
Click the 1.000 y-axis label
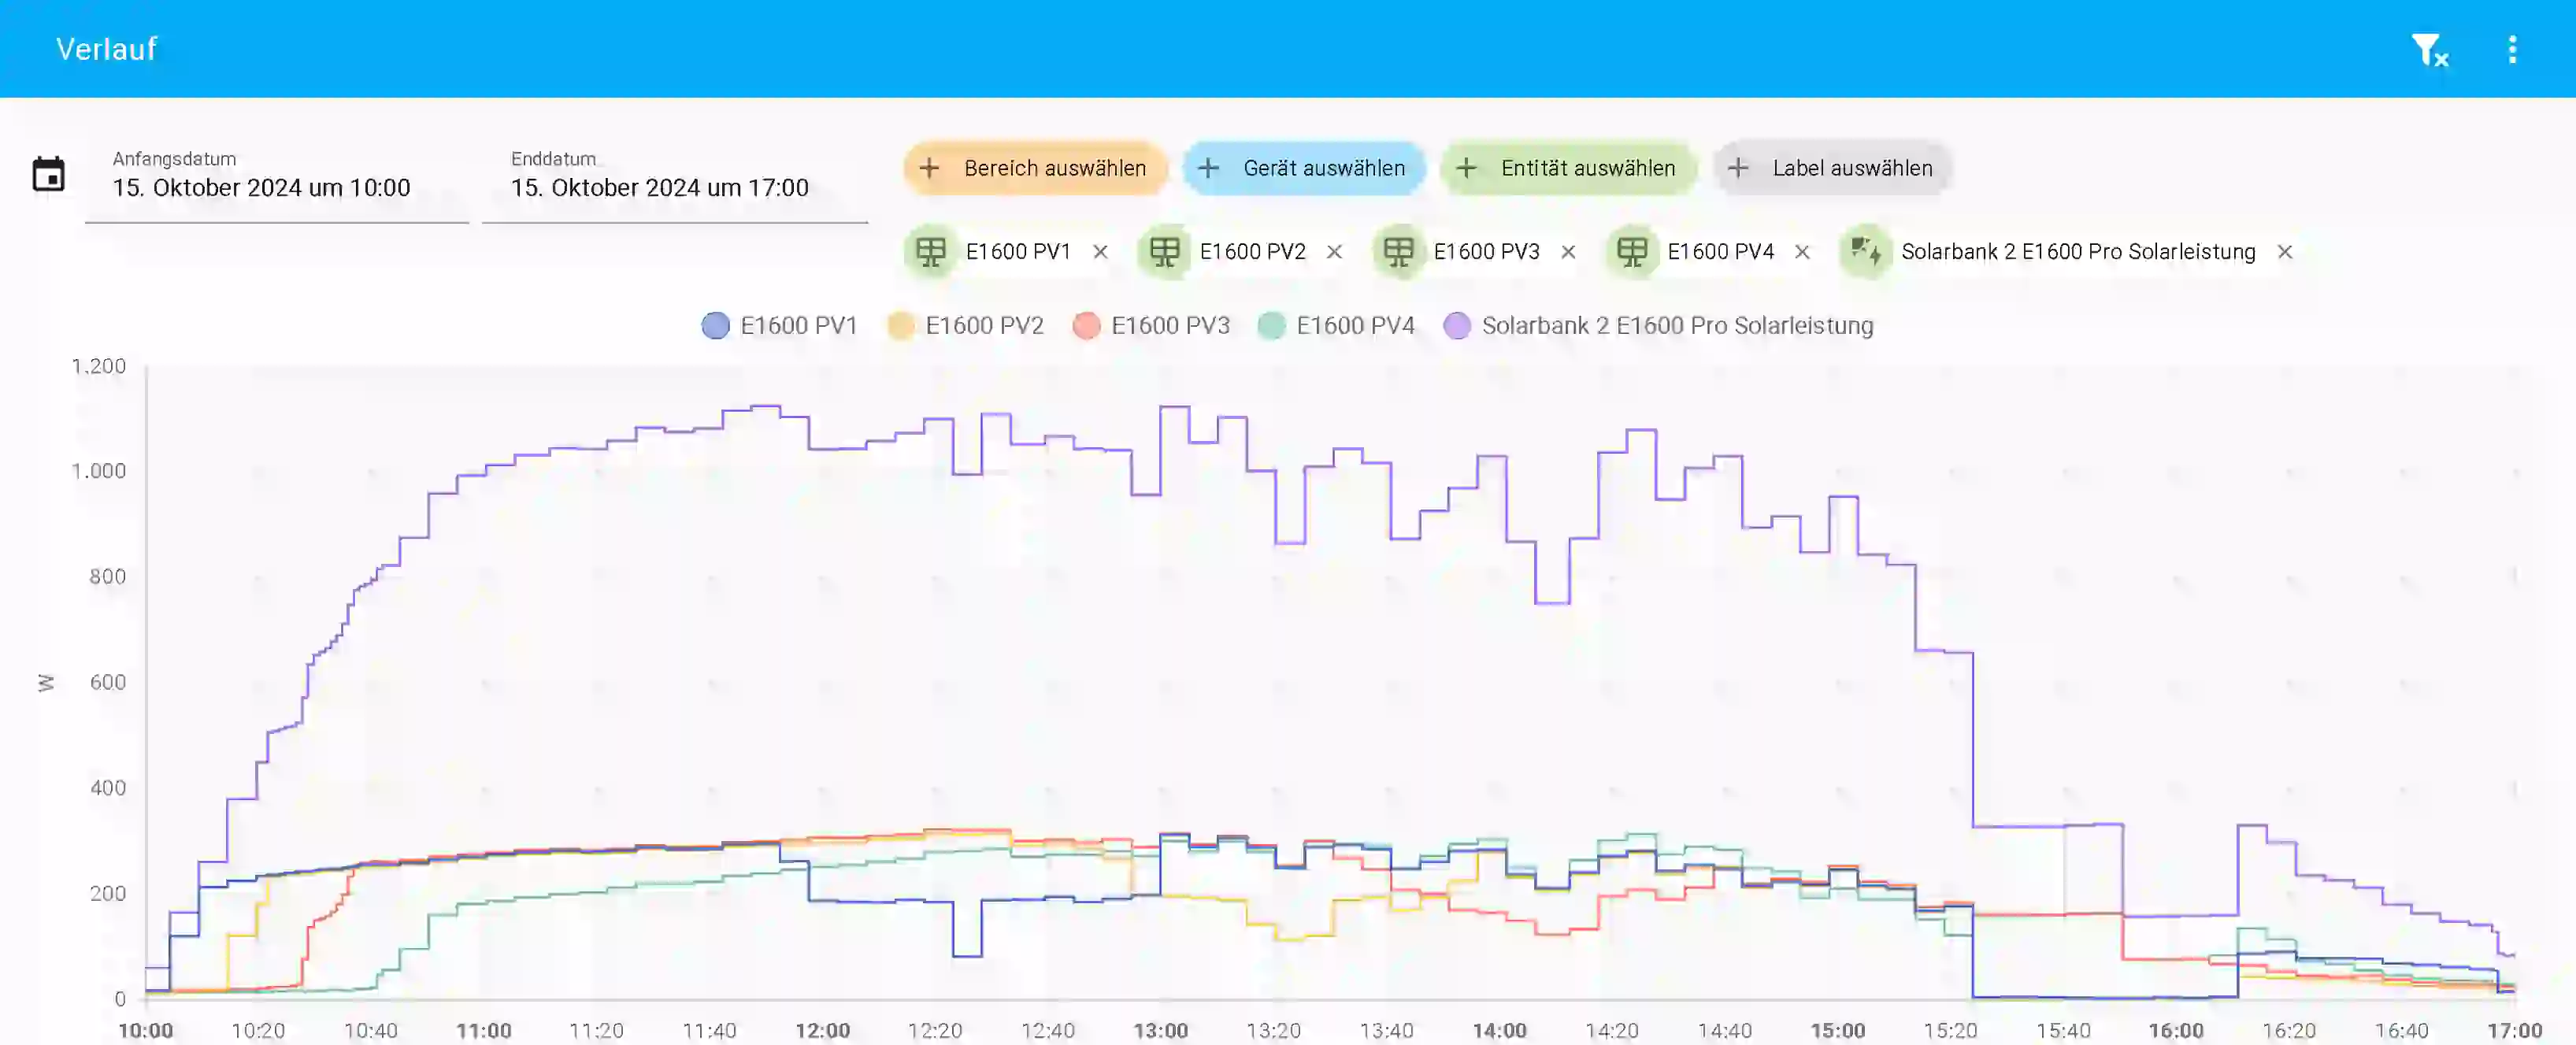[98, 471]
